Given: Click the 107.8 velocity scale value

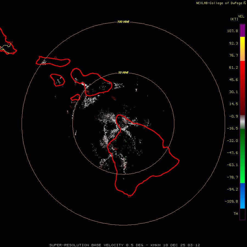Looking at the screenshot, I should click(x=232, y=31).
